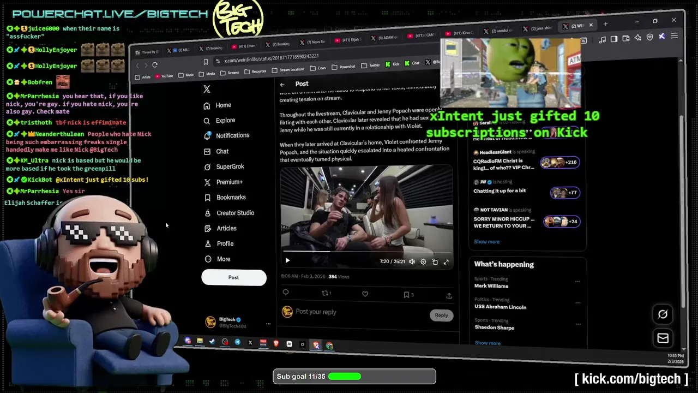Open Shaedon Sharpe trending topic
This screenshot has width=698, height=393.
(494, 328)
